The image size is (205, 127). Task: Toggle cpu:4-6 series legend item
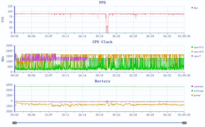(197, 52)
